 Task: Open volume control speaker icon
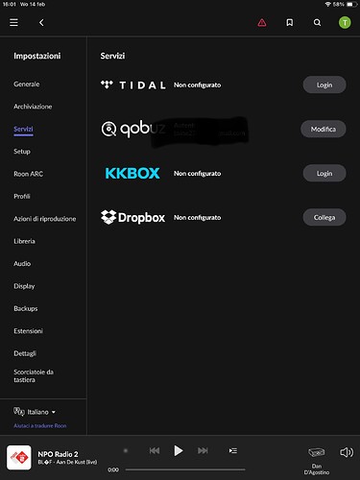(347, 452)
